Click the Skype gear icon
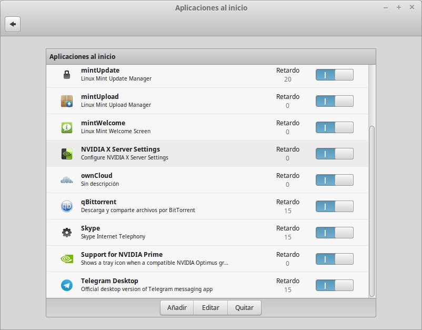Viewport: 422px width, 330px height. (x=67, y=233)
